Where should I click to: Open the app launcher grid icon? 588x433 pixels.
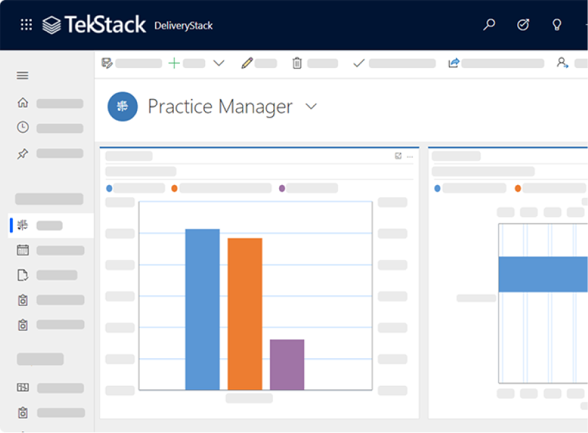tap(26, 25)
